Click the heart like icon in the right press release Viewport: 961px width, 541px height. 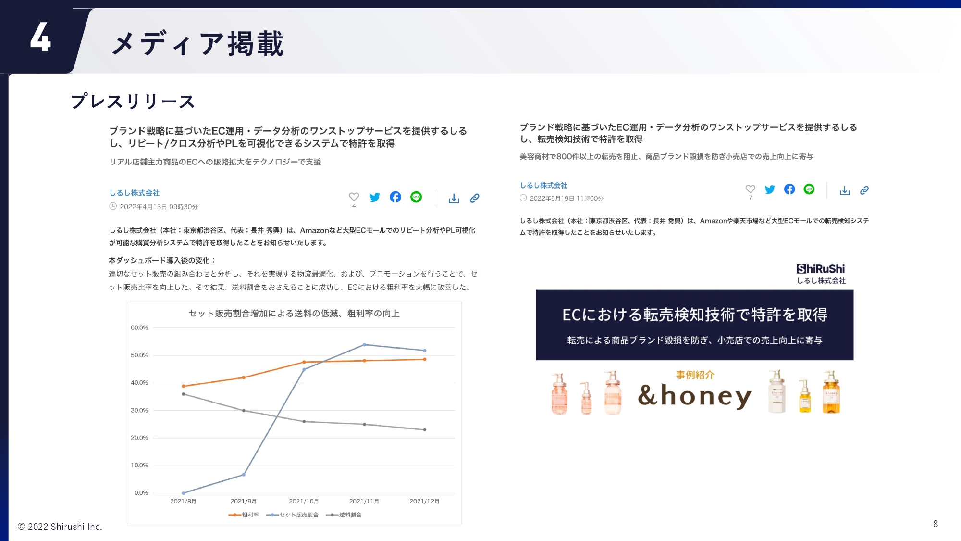click(x=750, y=189)
